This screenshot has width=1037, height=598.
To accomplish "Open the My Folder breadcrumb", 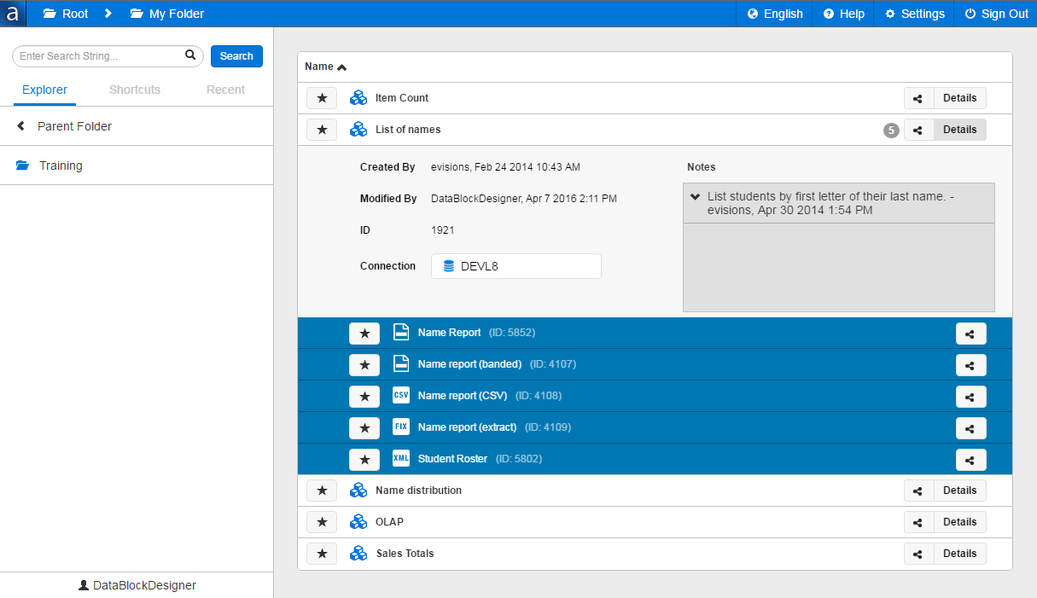I will click(x=167, y=14).
